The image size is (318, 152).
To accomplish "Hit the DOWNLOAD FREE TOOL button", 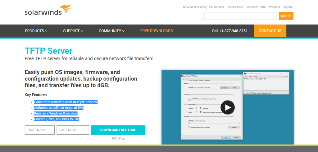I will pos(118,130).
